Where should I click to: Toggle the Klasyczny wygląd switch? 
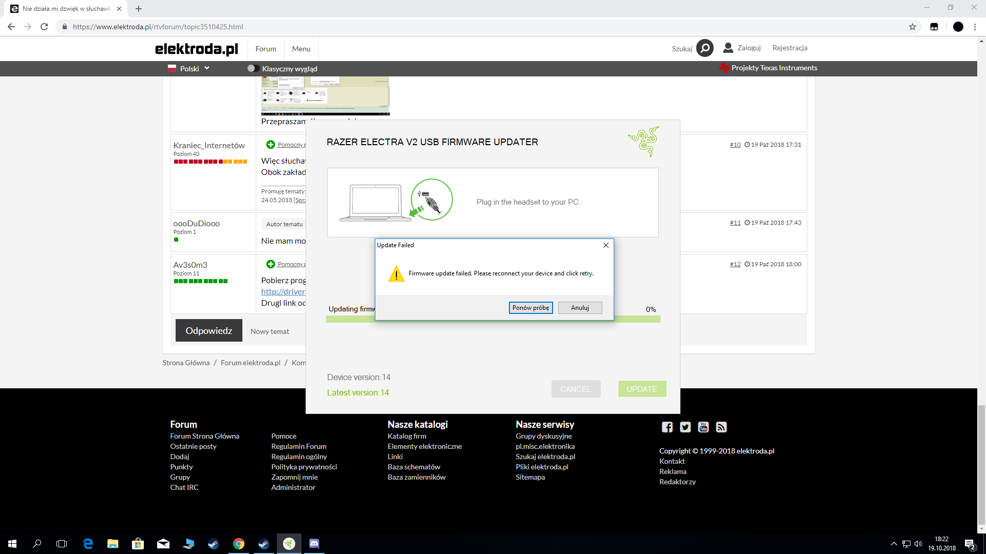point(253,68)
